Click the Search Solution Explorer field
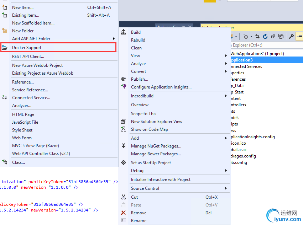This screenshot has width=303, height=225. 267,45
